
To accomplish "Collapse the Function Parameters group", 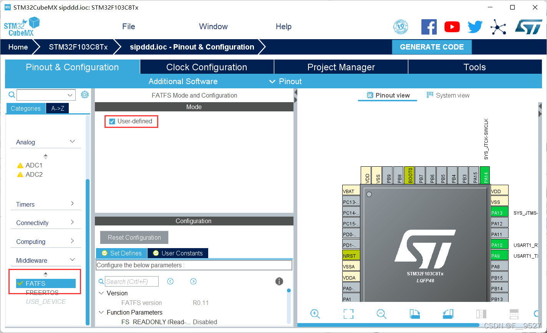I will [x=101, y=312].
